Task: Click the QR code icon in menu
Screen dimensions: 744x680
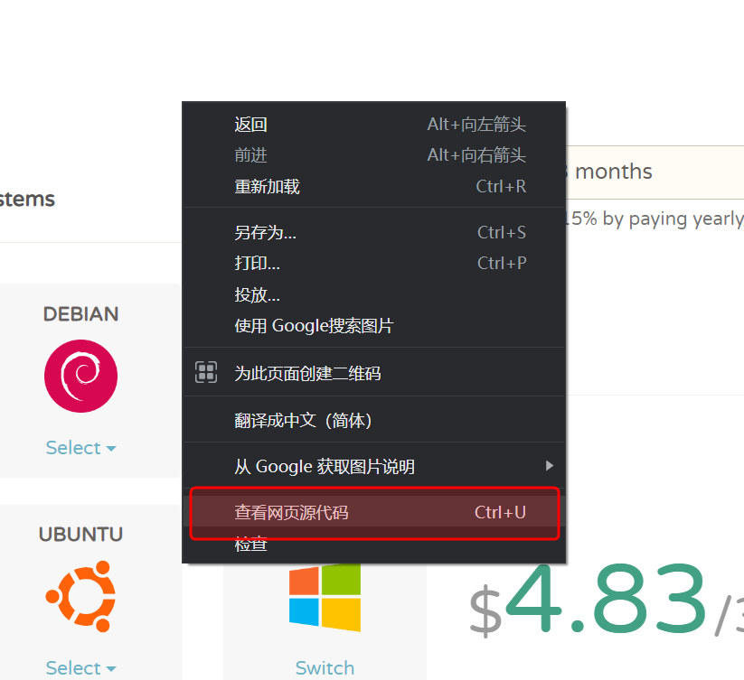Action: click(x=206, y=372)
